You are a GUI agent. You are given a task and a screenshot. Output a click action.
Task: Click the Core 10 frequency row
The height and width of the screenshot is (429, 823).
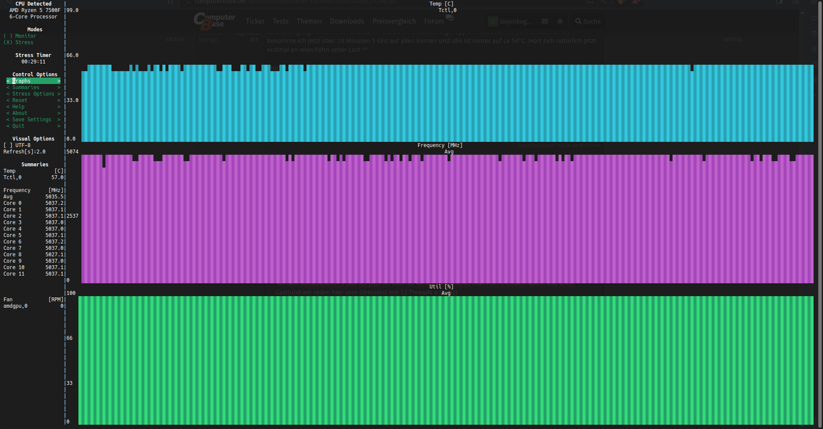33,267
